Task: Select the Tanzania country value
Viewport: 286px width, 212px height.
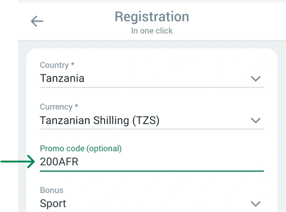Action: (62, 78)
